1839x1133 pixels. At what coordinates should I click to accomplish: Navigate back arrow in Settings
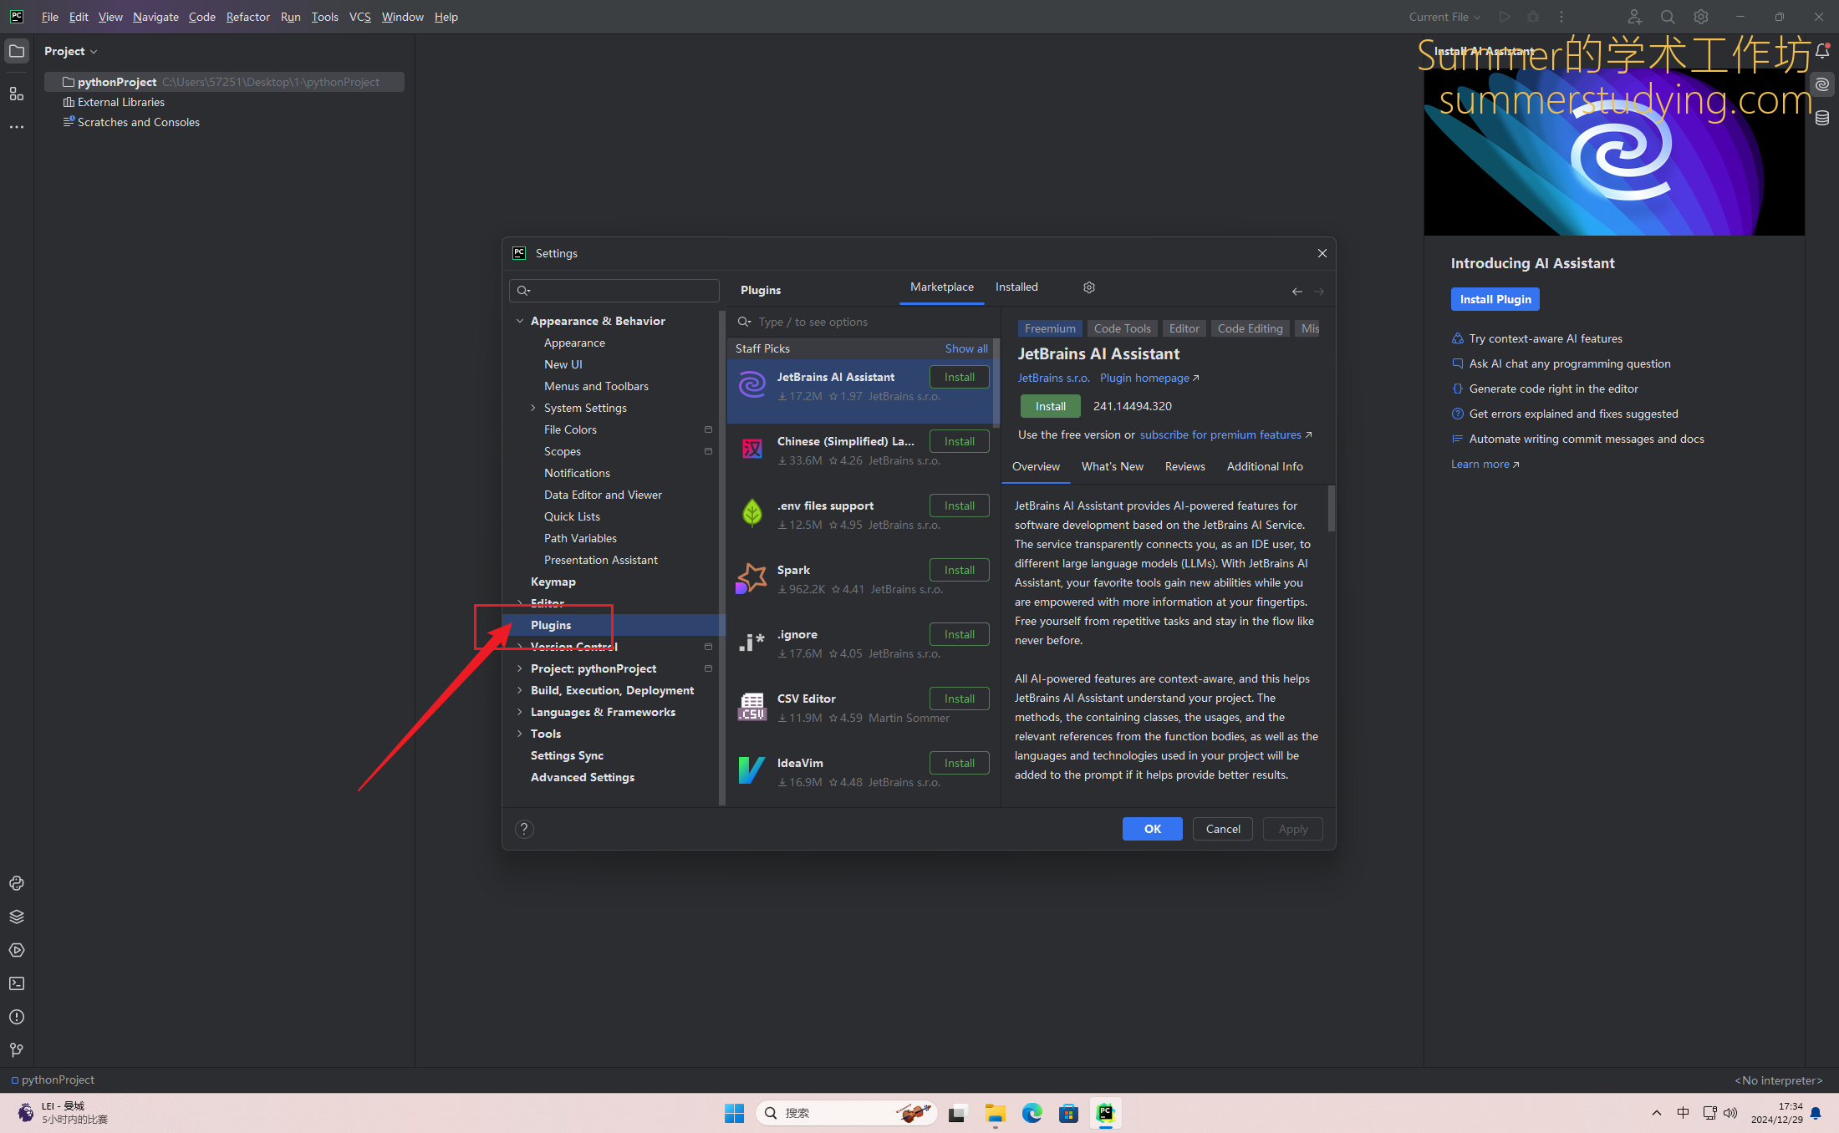tap(1297, 292)
